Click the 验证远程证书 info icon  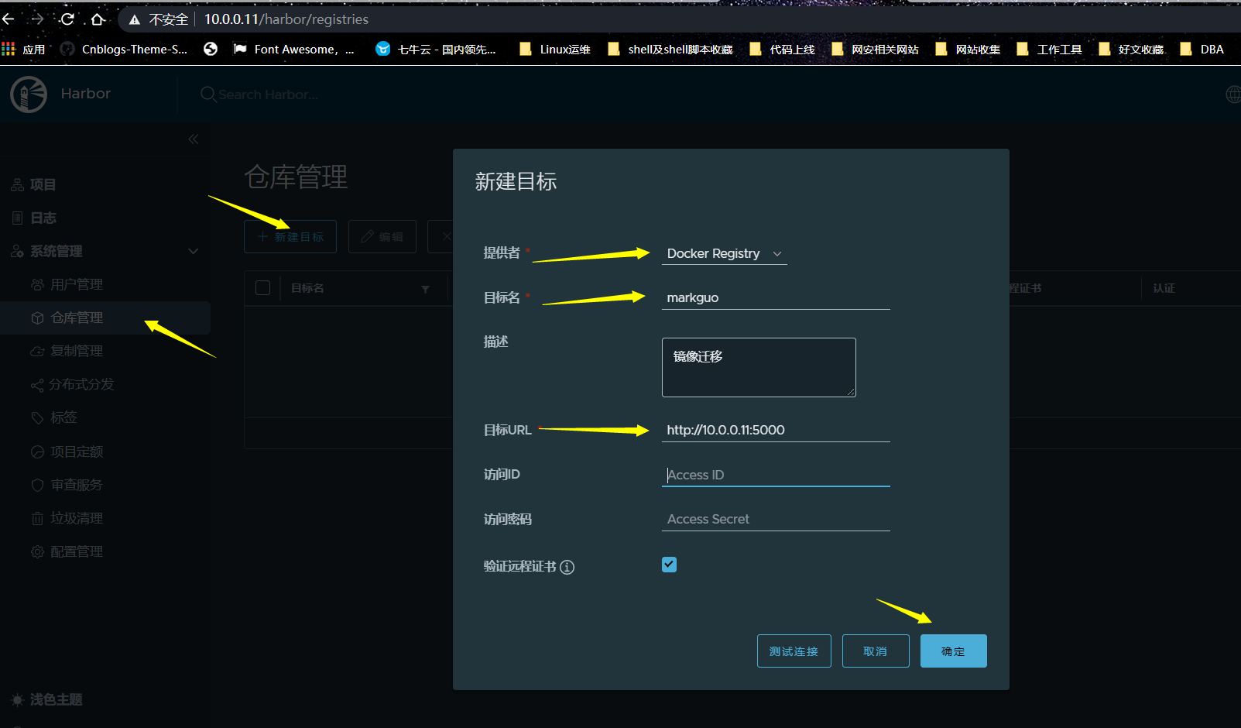point(567,567)
